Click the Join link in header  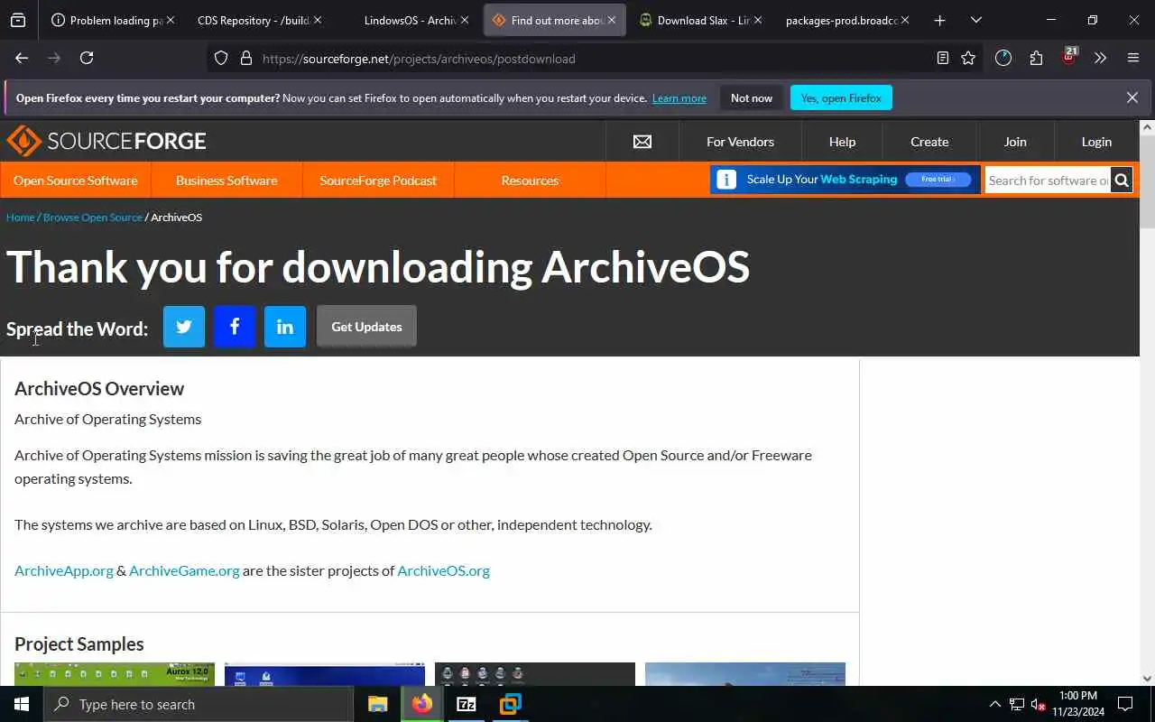(1015, 142)
